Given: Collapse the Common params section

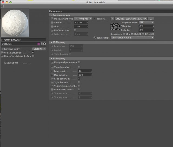Looking at the screenshot, I should pyautogui.click(x=60, y=15).
